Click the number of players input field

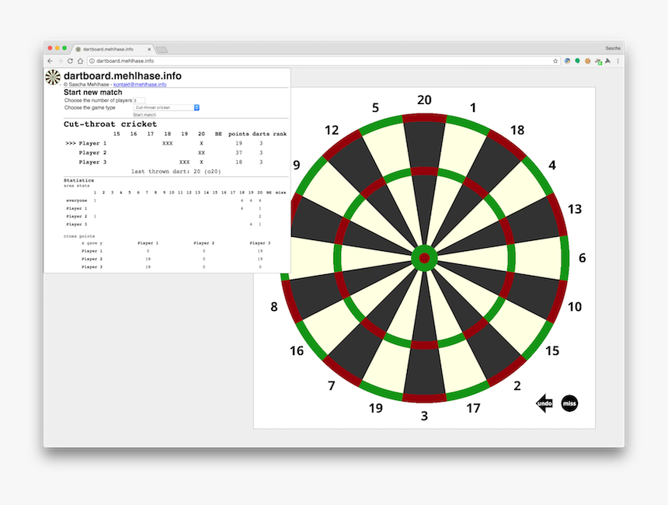[139, 100]
